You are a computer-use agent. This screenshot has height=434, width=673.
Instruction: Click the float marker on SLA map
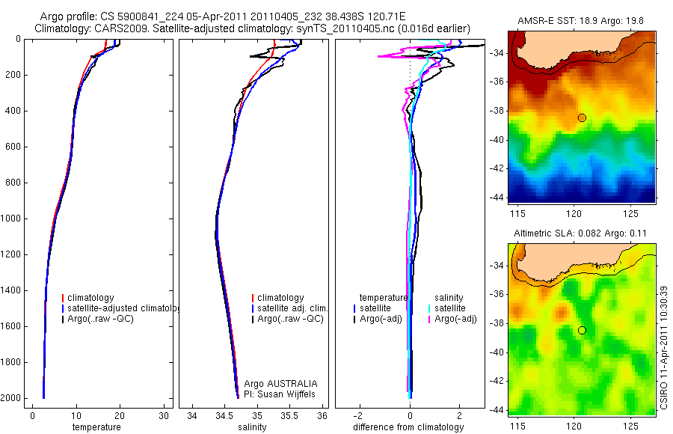click(x=582, y=331)
